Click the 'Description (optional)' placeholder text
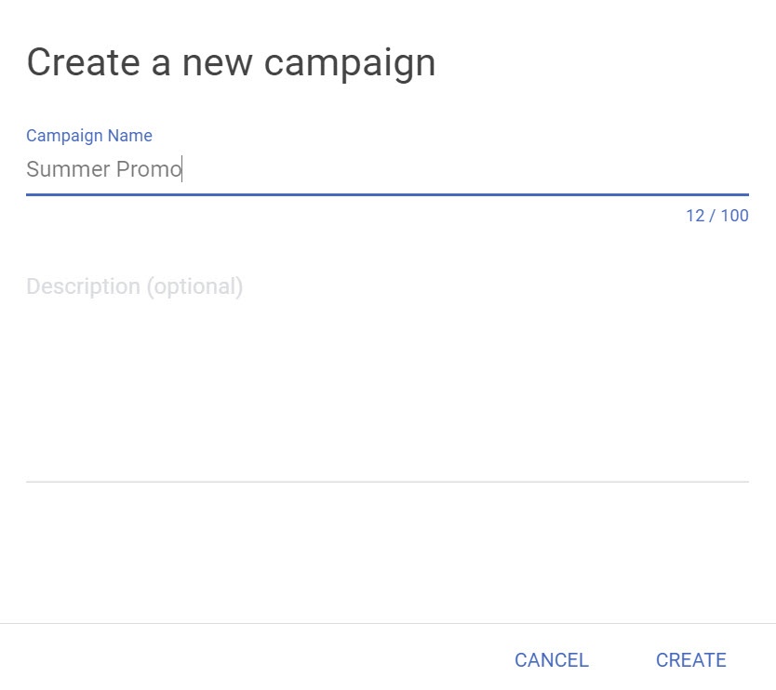Screen dimensions: 776x690 coord(135,286)
